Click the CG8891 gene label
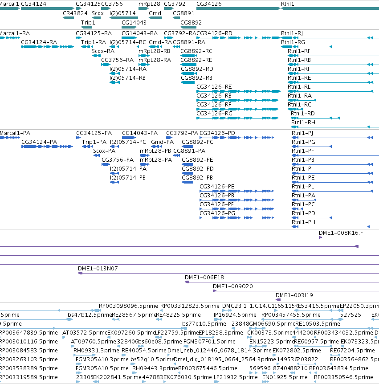 (x=183, y=13)
